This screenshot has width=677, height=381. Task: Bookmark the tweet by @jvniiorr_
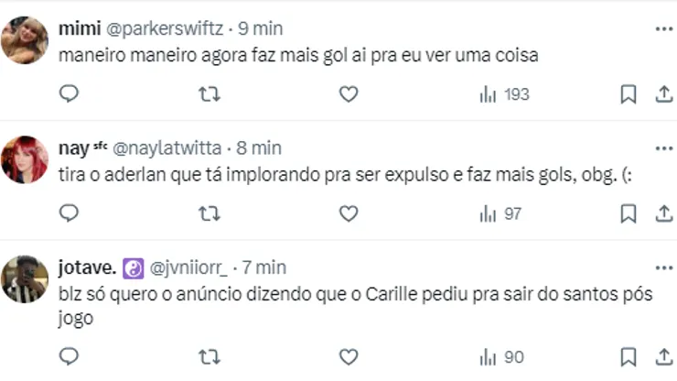(629, 357)
